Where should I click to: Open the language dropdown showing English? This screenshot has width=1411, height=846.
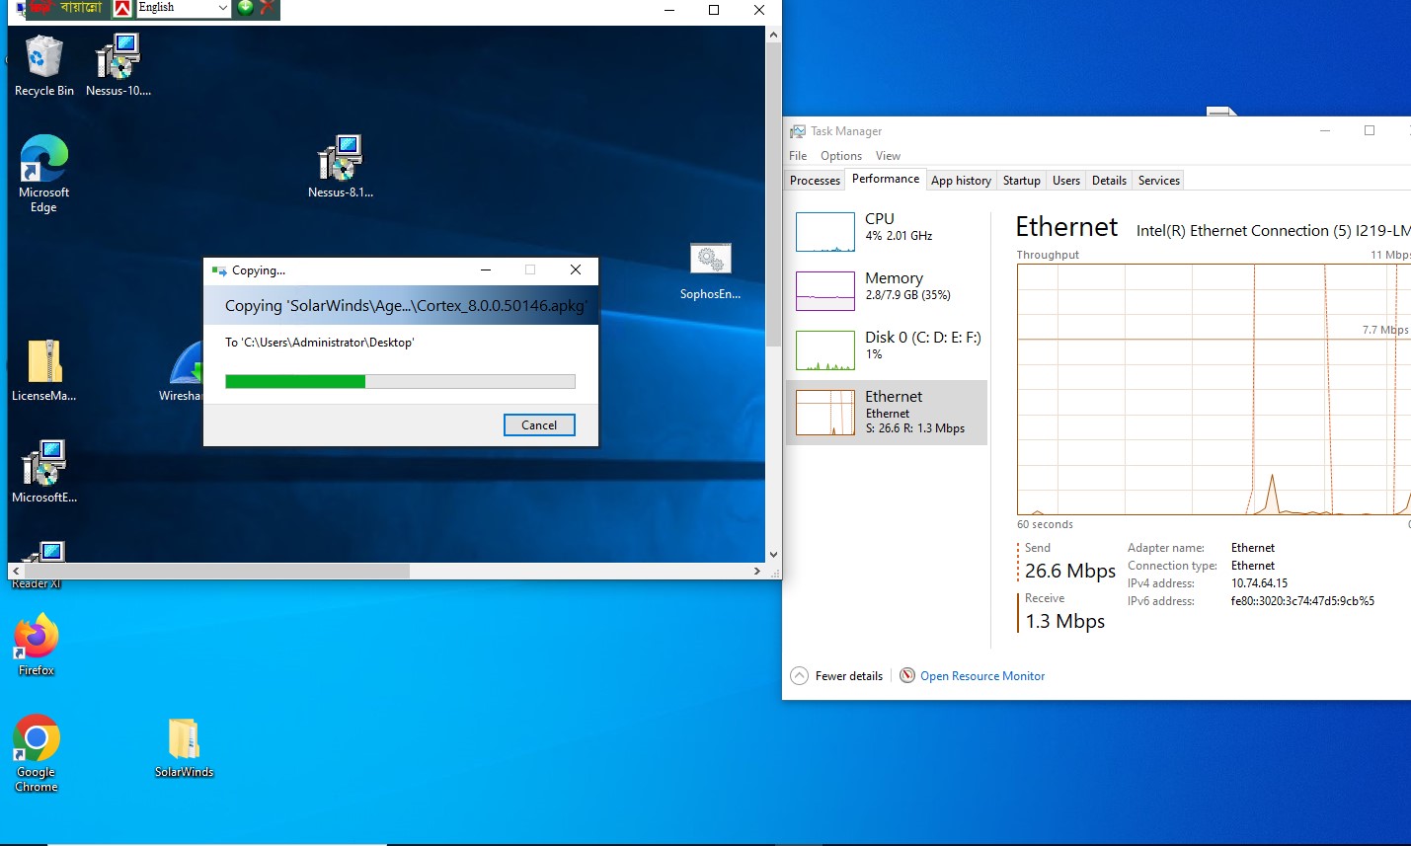[x=183, y=8]
